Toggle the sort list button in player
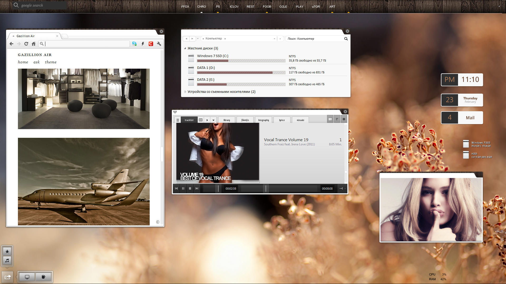This screenshot has width=506, height=284. (x=337, y=119)
